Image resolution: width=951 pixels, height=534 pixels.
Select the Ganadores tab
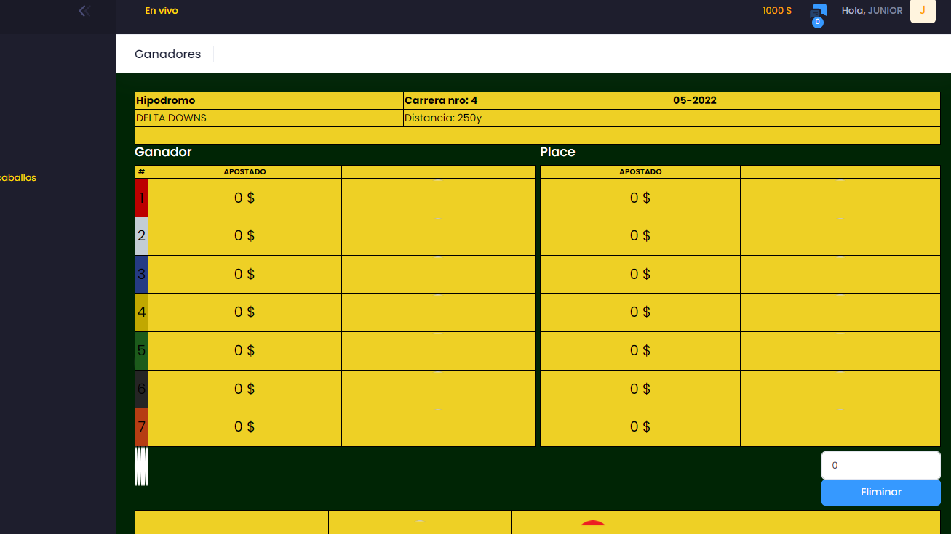click(168, 54)
